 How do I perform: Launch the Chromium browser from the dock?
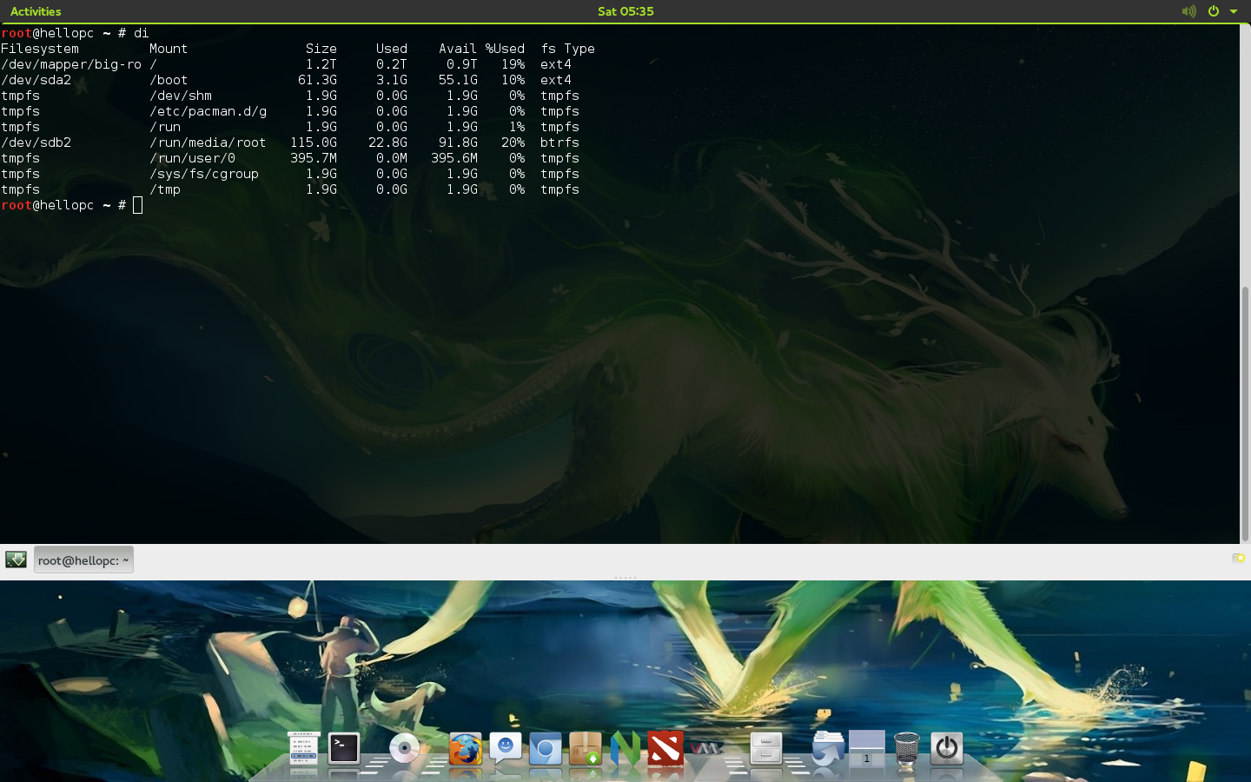click(546, 749)
